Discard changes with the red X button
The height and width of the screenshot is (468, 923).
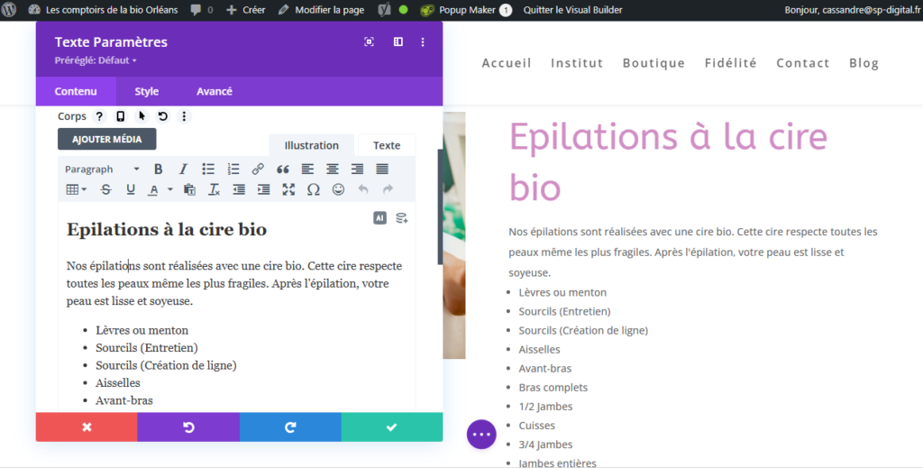(x=87, y=427)
